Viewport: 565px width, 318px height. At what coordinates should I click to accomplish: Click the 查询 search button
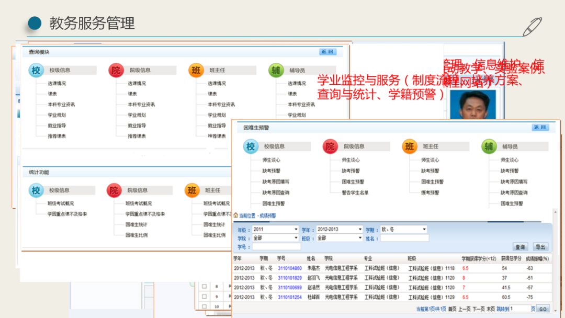point(520,247)
